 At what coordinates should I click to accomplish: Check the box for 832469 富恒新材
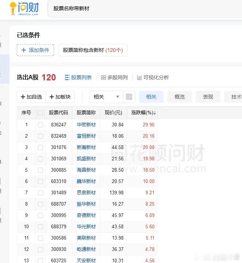point(40,136)
